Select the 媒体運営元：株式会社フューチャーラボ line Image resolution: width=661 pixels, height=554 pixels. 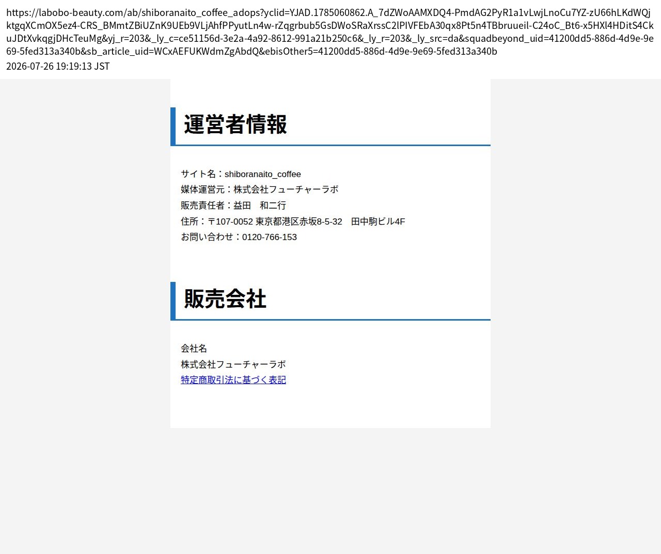pyautogui.click(x=260, y=189)
